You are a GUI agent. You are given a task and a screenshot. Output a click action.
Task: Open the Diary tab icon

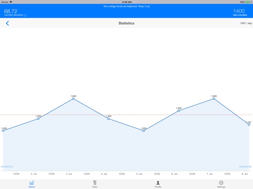click(95, 183)
